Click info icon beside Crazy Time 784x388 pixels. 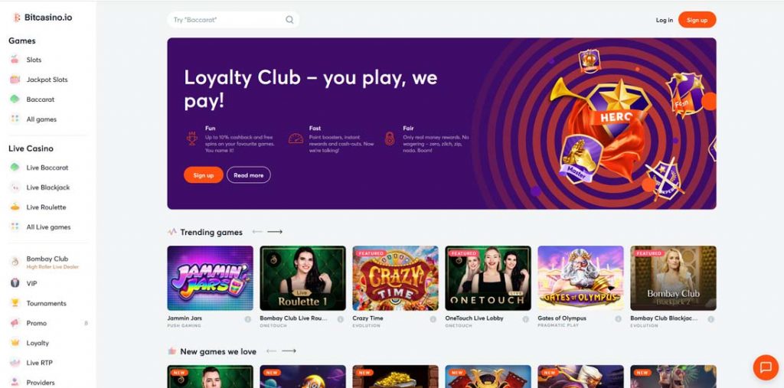[433, 319]
